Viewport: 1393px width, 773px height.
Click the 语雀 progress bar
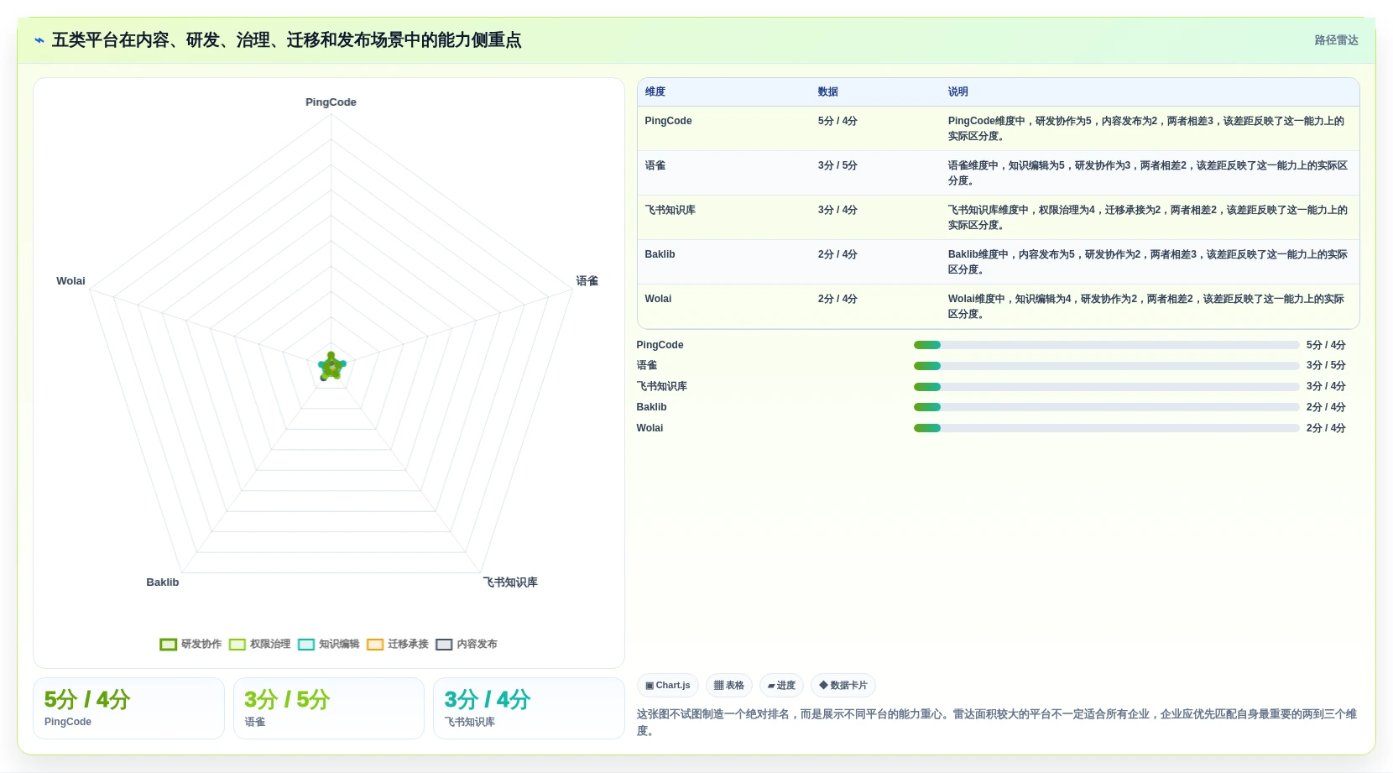pos(1106,366)
